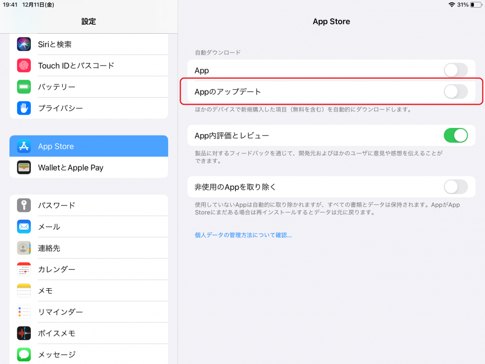The height and width of the screenshot is (364, 485).
Task: Enable 非使用のAppを取り除く switch
Action: (456, 187)
